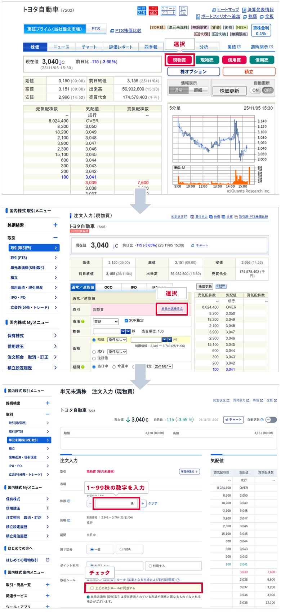Click the plus stepper beside the 株数 field

pos(143,503)
